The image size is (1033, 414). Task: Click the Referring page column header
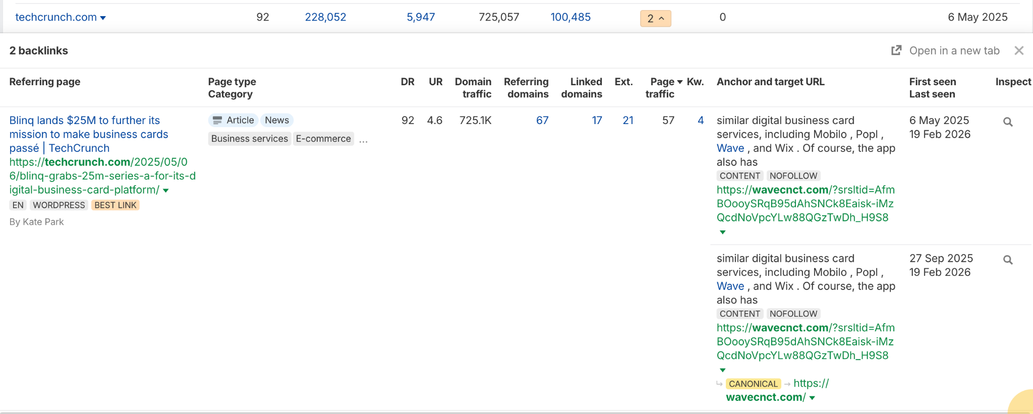coord(45,82)
